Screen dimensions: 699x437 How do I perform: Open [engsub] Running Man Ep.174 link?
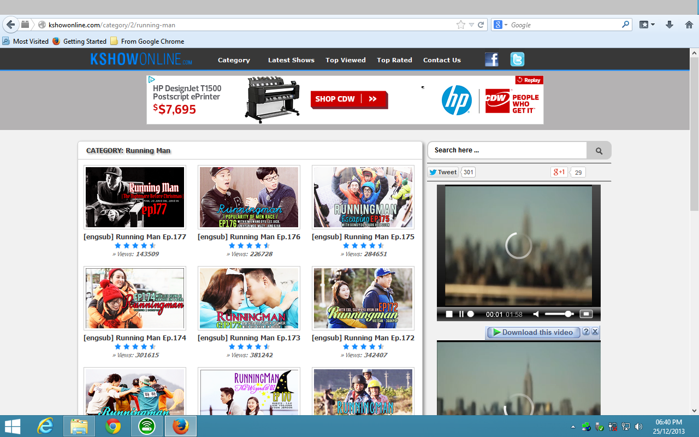[135, 338]
